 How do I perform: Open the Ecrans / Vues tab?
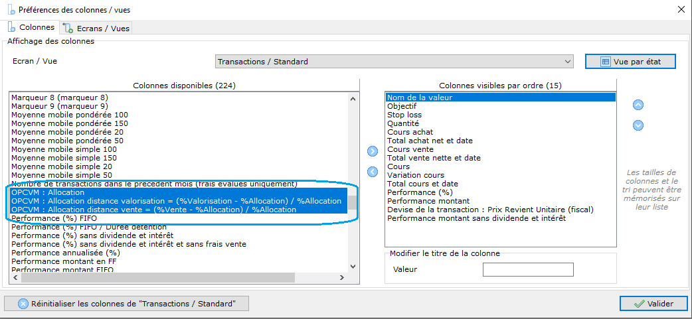click(x=96, y=29)
